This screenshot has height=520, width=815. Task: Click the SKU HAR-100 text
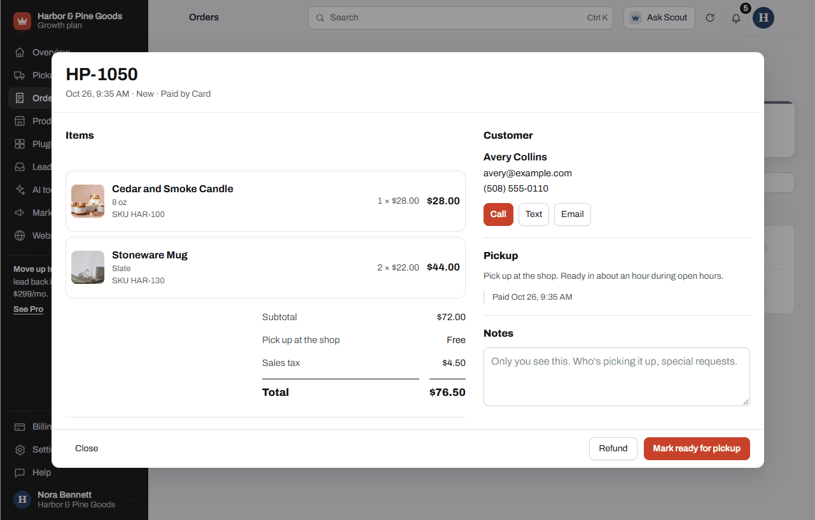tap(138, 214)
